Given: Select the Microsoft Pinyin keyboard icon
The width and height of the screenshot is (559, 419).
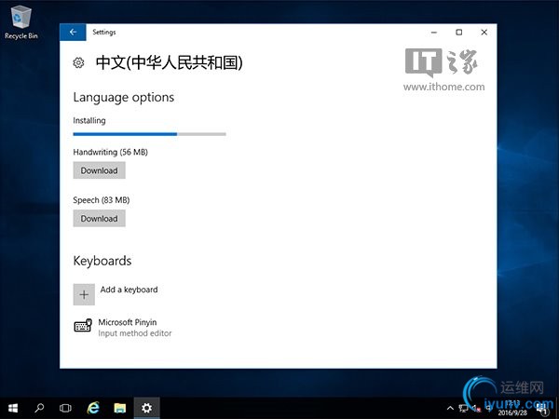Looking at the screenshot, I should point(83,325).
